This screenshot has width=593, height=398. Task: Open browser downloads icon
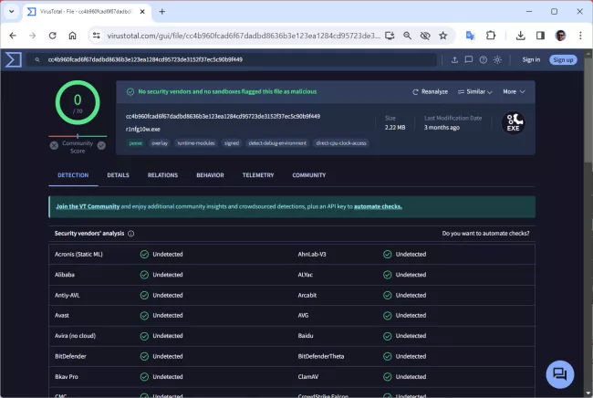click(x=520, y=36)
